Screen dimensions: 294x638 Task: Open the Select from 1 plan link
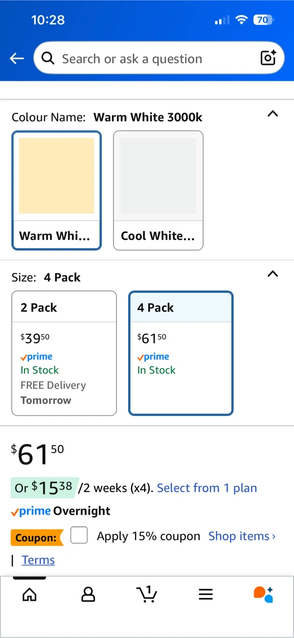(x=207, y=488)
